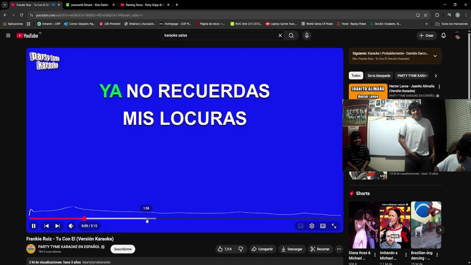Image resolution: width=471 pixels, height=265 pixels.
Task: Show hidden bookmarks overflow chevron
Action: (426, 24)
